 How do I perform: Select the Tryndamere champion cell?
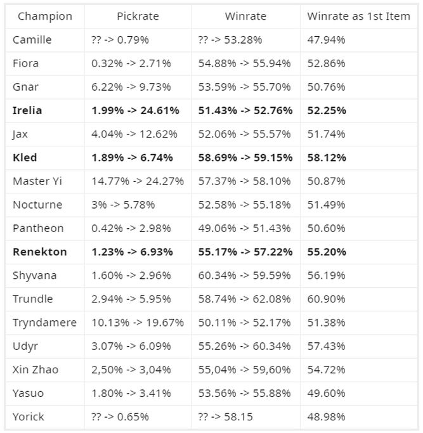point(44,323)
